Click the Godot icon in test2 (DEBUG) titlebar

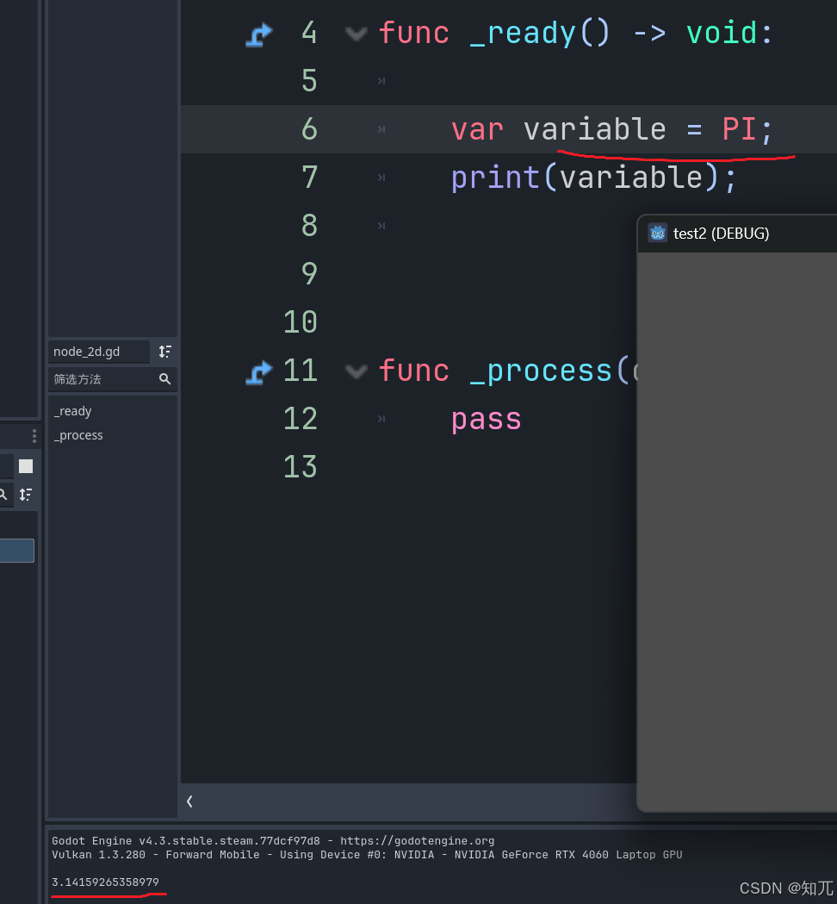point(657,233)
